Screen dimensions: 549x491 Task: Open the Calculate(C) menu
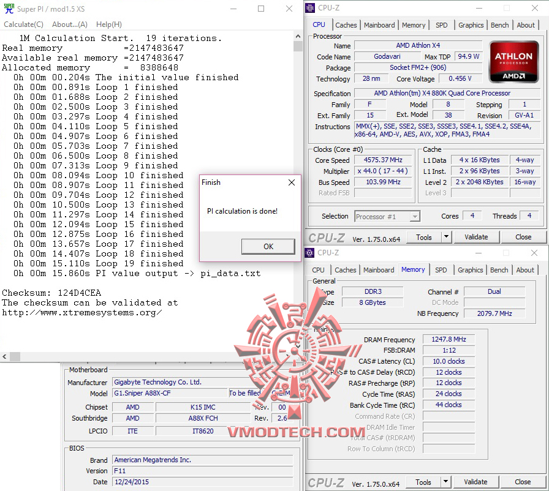point(23,24)
